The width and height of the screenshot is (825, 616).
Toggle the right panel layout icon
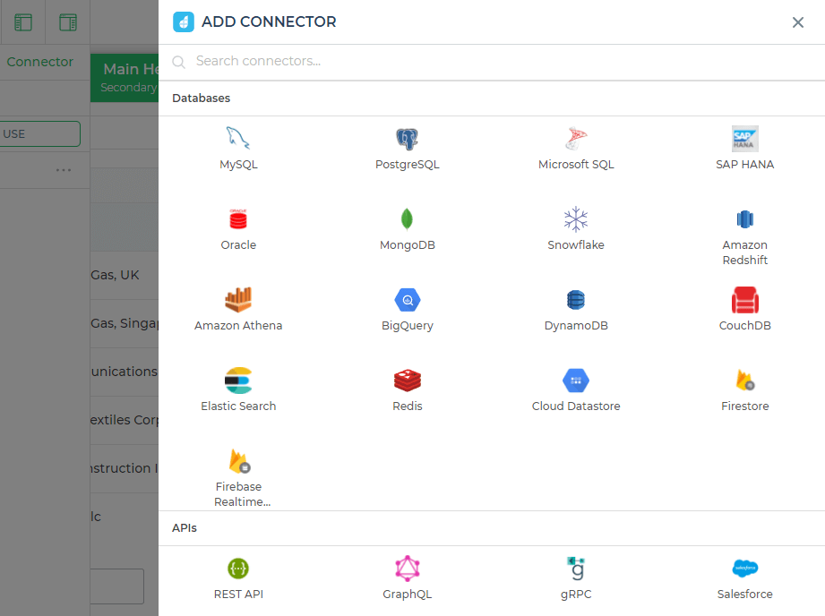(x=68, y=22)
